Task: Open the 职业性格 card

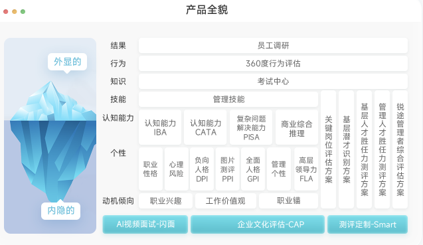Action: [151, 169]
